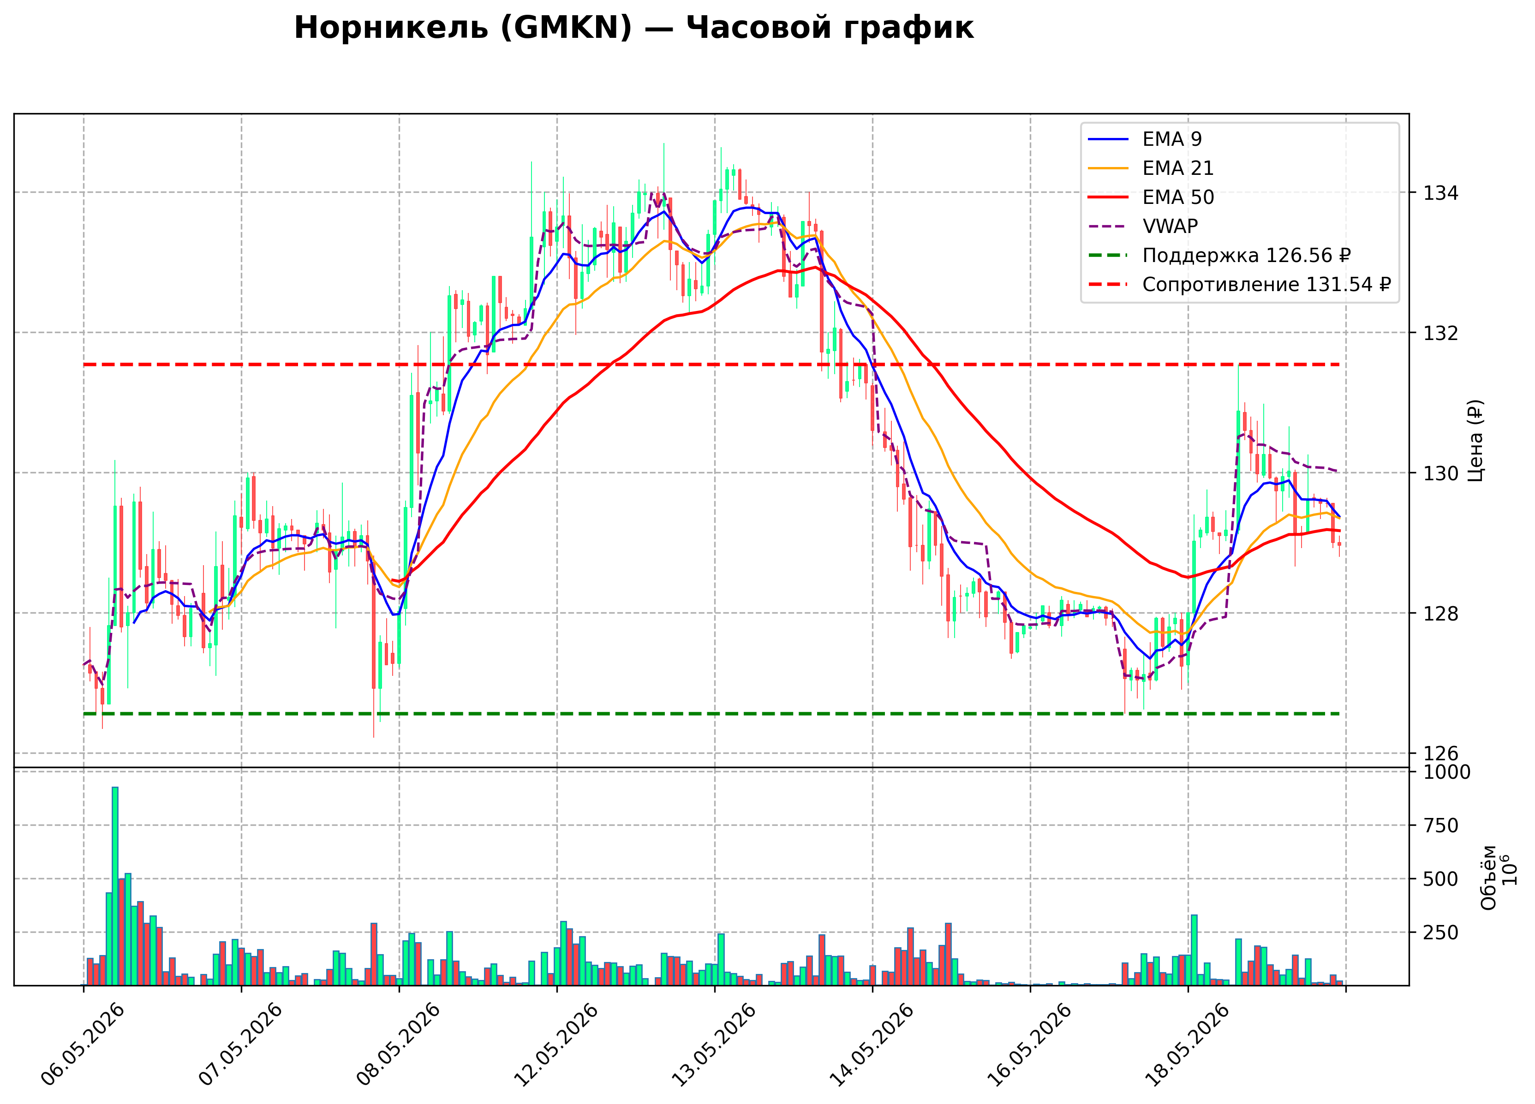Click the volume axis label "Объём"
Viewport: 1535px width, 1104px height.
pos(1489,878)
